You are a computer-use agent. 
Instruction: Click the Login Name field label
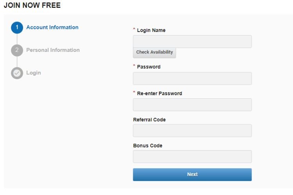coord(151,30)
